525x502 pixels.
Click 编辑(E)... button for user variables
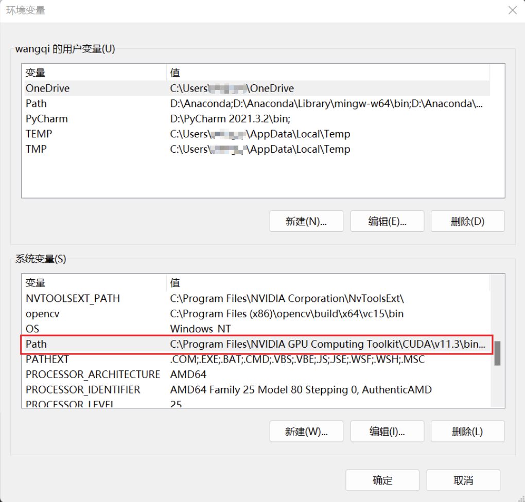coord(387,221)
